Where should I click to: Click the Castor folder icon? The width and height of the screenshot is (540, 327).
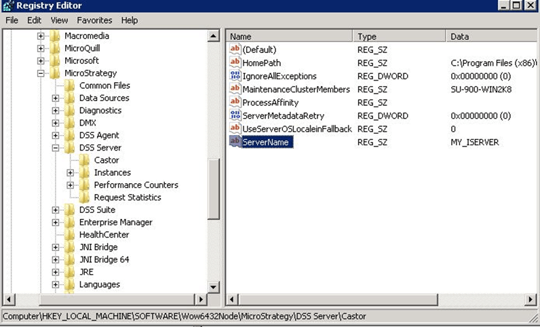click(84, 160)
